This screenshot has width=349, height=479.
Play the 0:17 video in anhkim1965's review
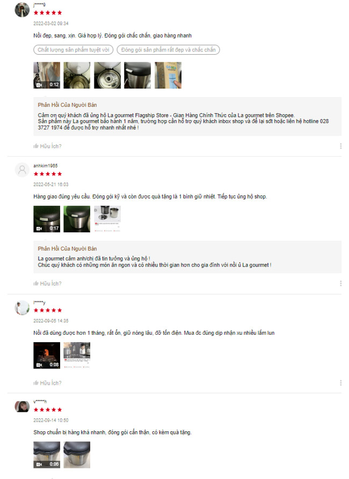tap(47, 219)
